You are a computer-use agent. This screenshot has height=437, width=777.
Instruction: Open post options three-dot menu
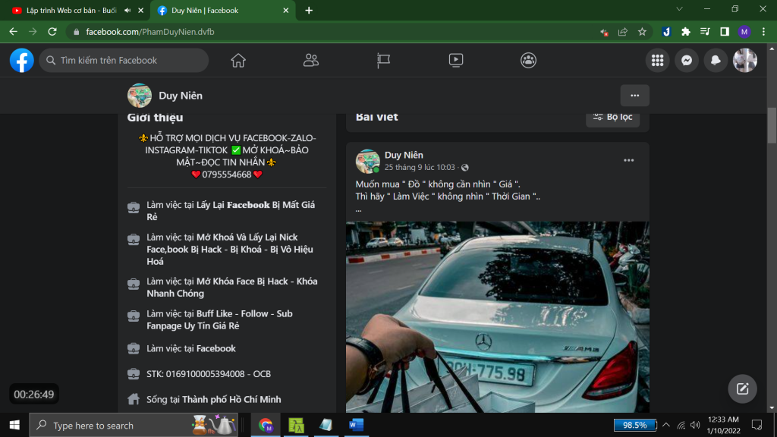point(628,161)
